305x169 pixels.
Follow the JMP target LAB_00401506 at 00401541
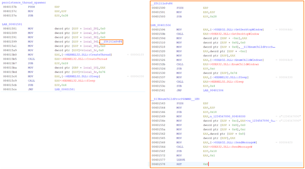click(213, 90)
